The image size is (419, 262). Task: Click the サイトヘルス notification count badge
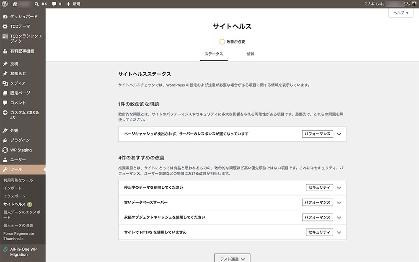point(30,204)
